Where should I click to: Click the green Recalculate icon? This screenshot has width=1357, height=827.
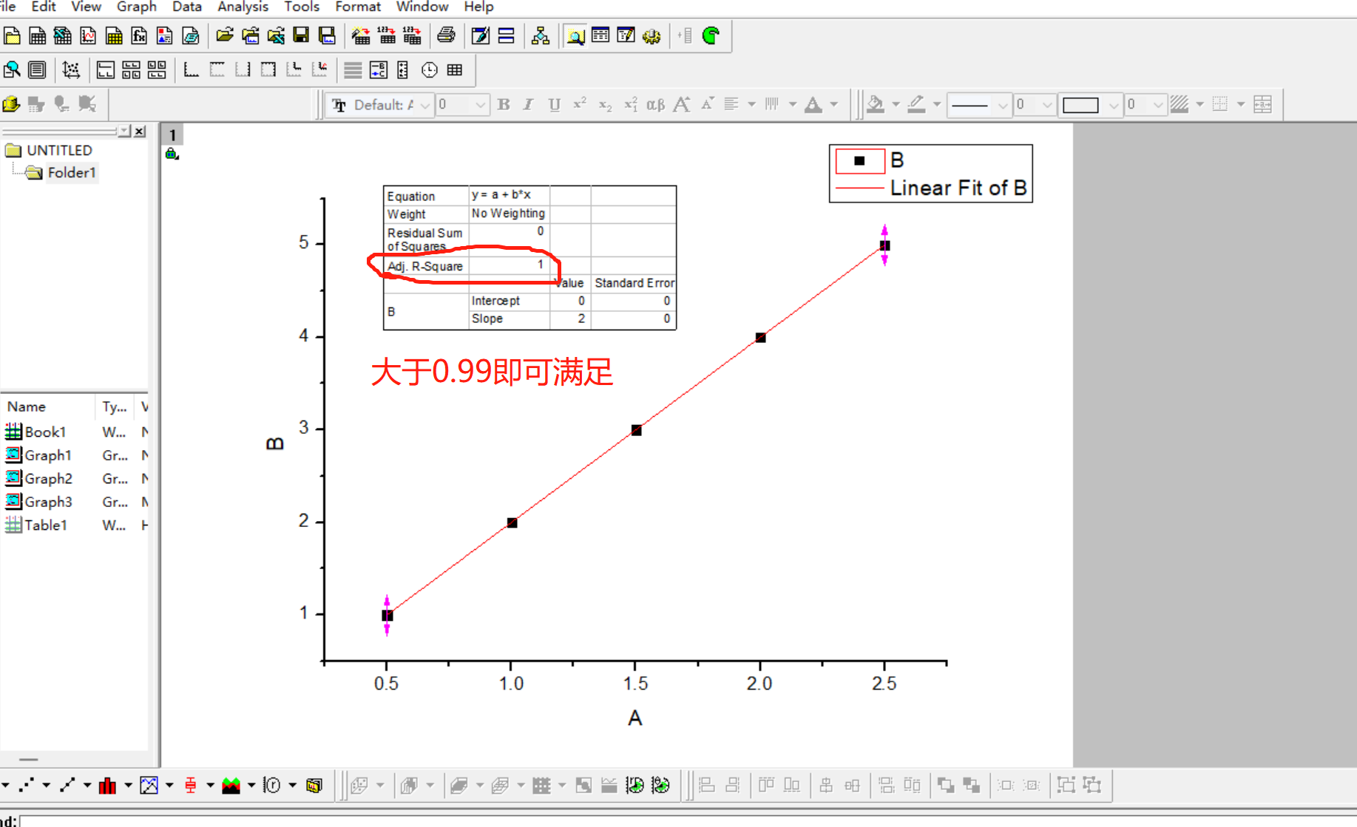pyautogui.click(x=711, y=35)
